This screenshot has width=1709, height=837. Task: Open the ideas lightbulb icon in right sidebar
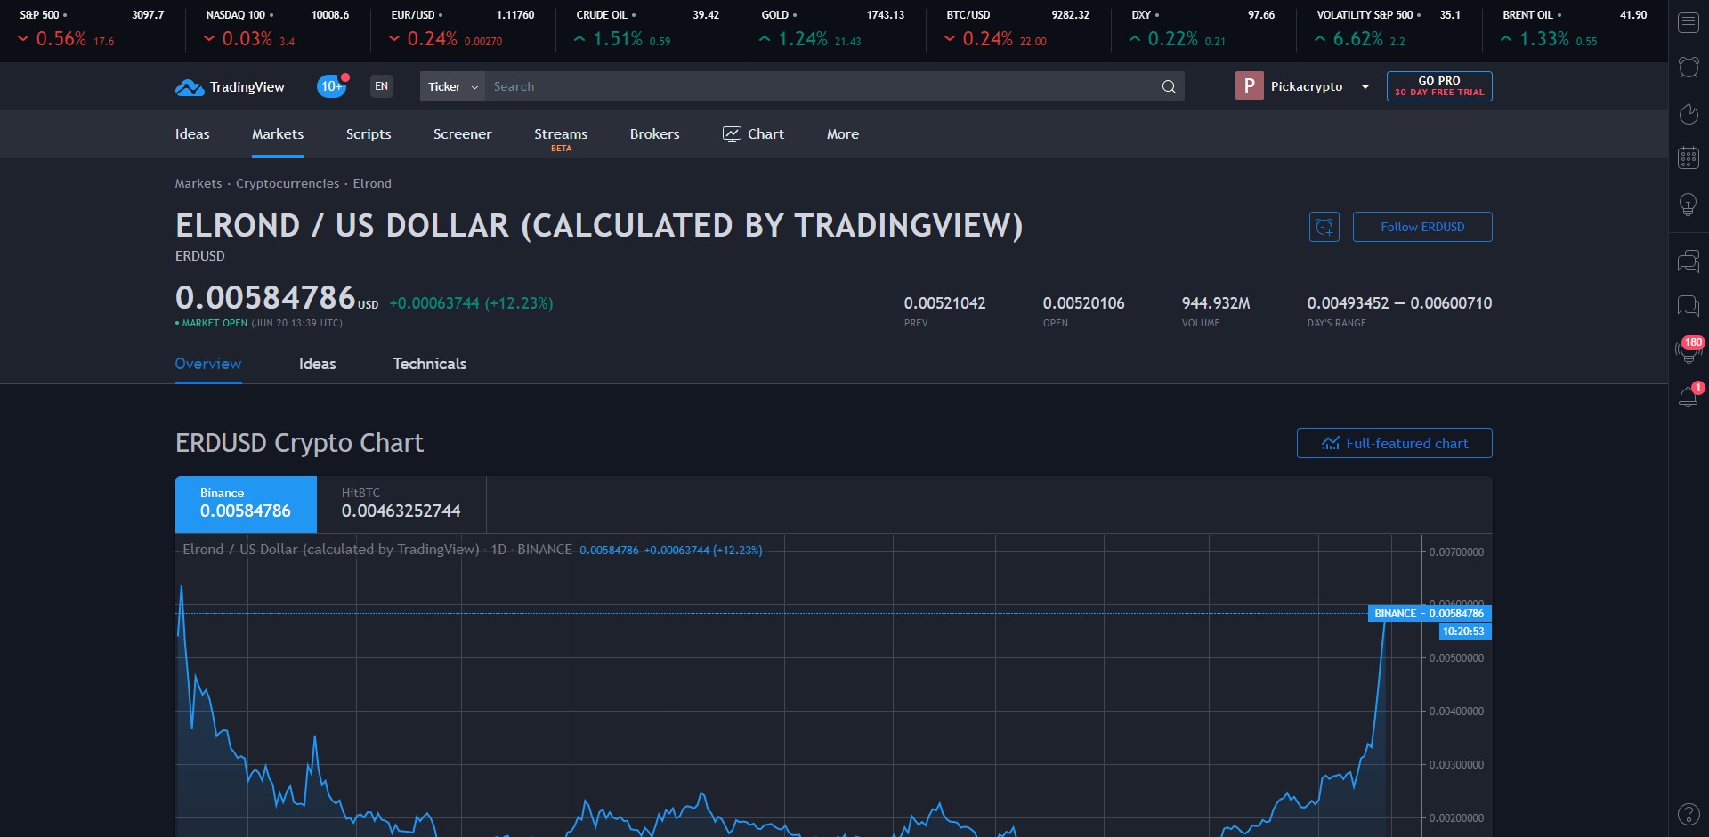(1689, 205)
